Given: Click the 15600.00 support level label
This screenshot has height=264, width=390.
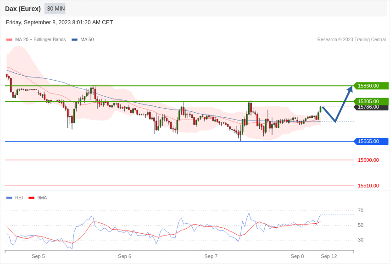Looking at the screenshot, I should point(368,160).
